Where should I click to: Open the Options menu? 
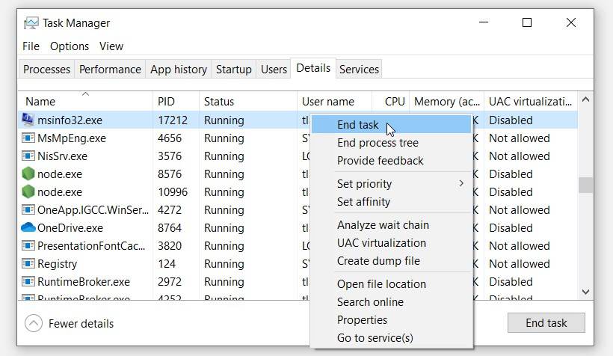point(70,46)
